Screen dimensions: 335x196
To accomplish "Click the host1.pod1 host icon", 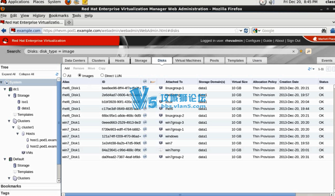I will pyautogui.click(x=28, y=140).
